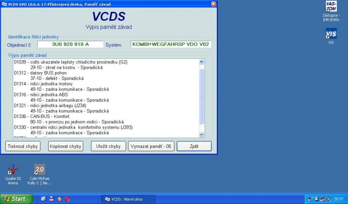The width and height of the screenshot is (348, 204).
Task: Click the white device tray icon
Action: tap(317, 199)
